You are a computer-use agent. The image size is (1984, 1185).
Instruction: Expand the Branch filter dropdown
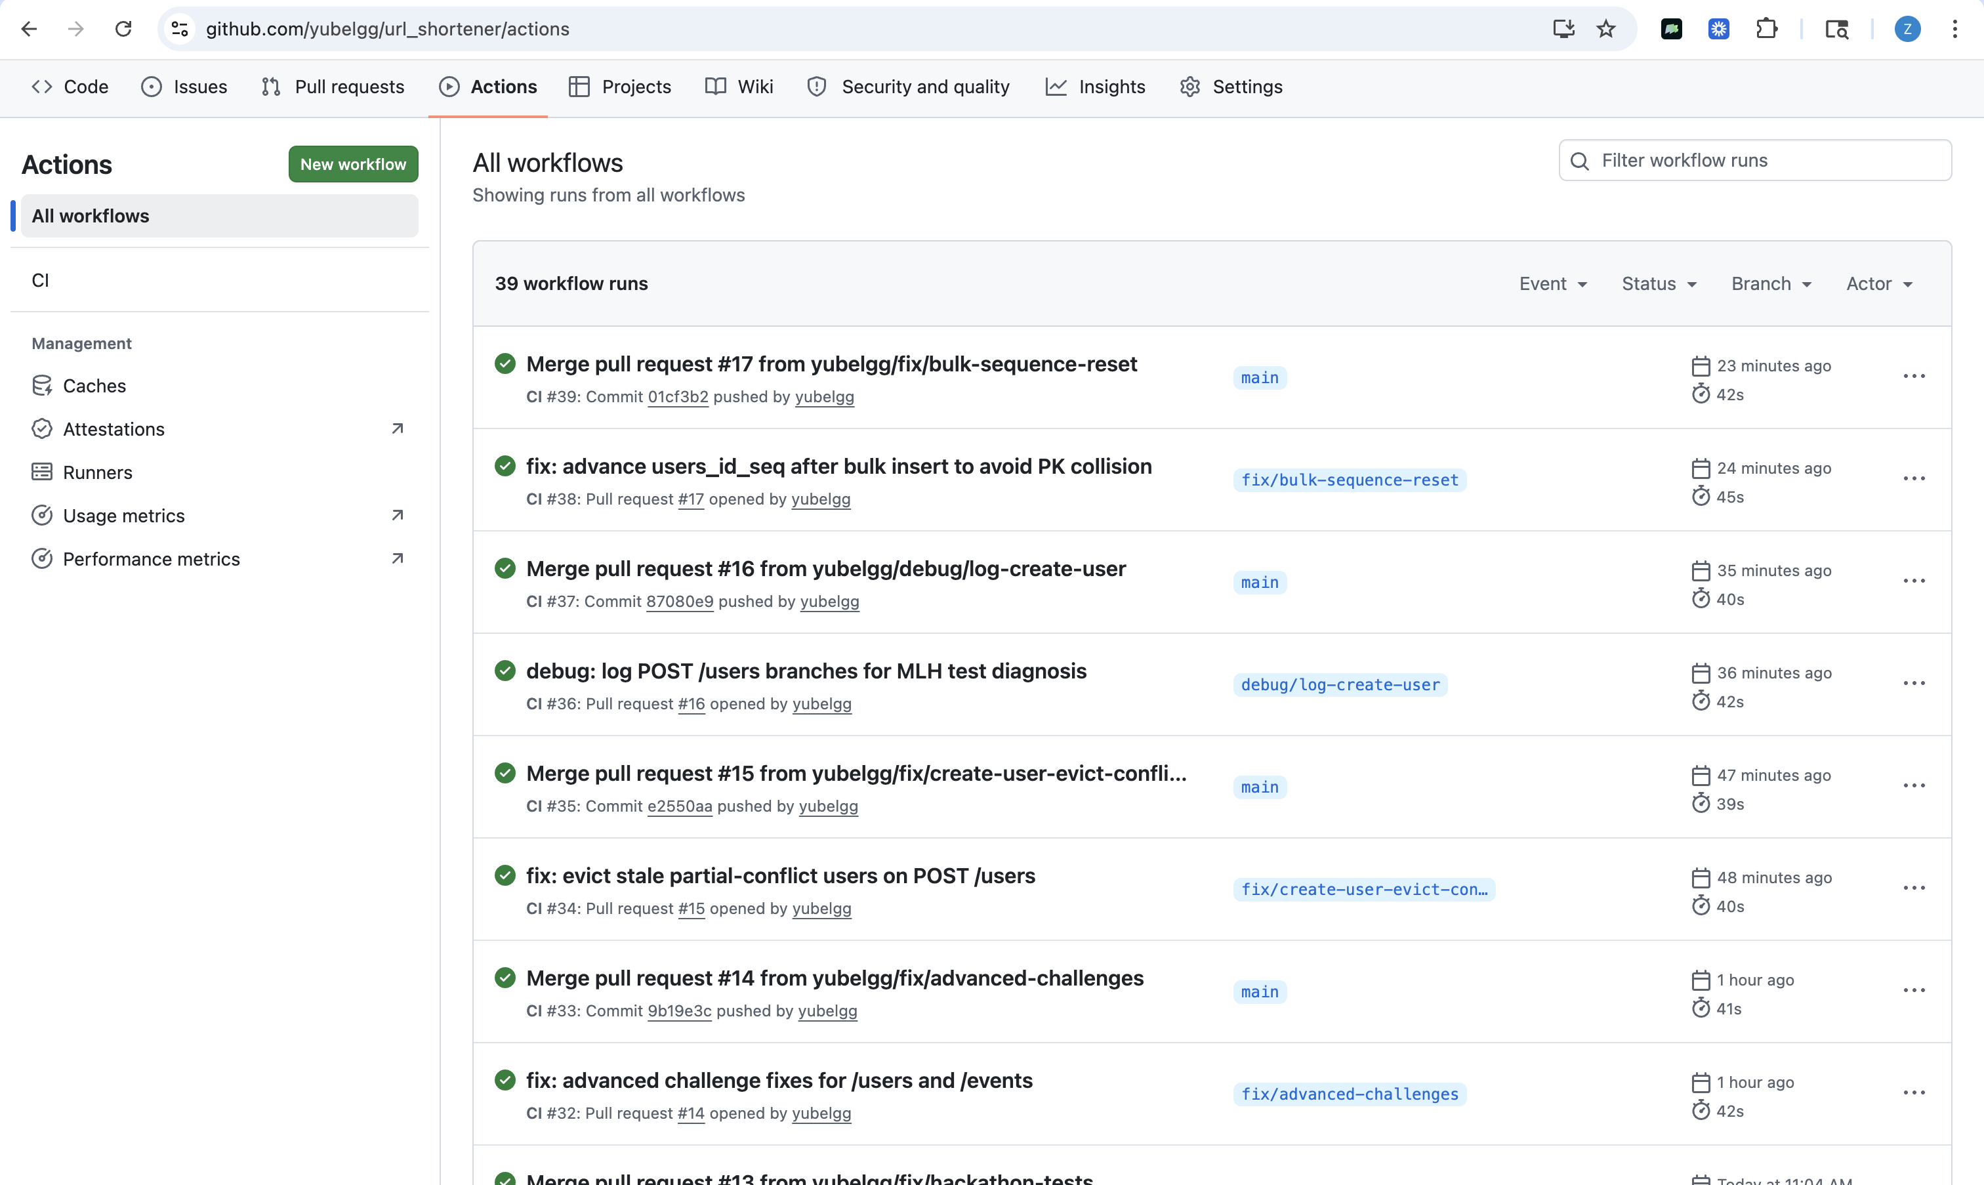point(1771,283)
